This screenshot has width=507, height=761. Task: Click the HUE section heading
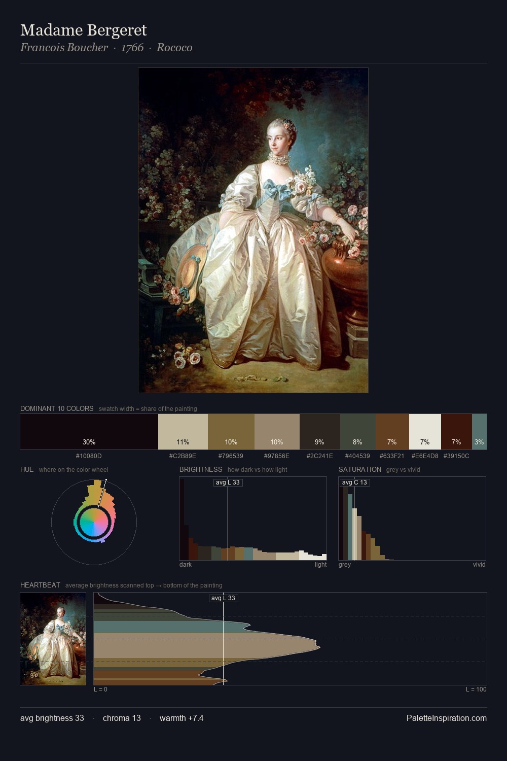click(27, 469)
